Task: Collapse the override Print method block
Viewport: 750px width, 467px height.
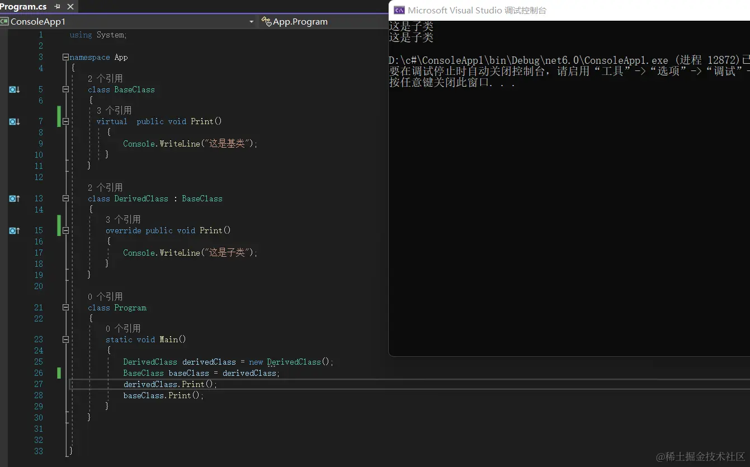Action: point(65,230)
